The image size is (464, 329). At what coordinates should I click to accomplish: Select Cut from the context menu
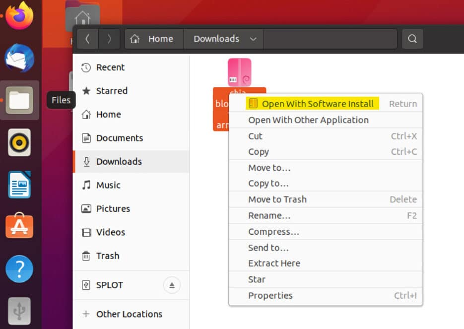point(326,136)
